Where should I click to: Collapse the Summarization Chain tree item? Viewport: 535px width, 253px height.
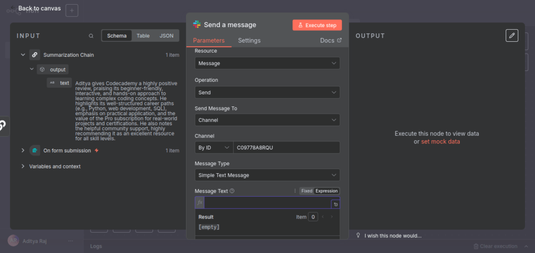[x=22, y=55]
